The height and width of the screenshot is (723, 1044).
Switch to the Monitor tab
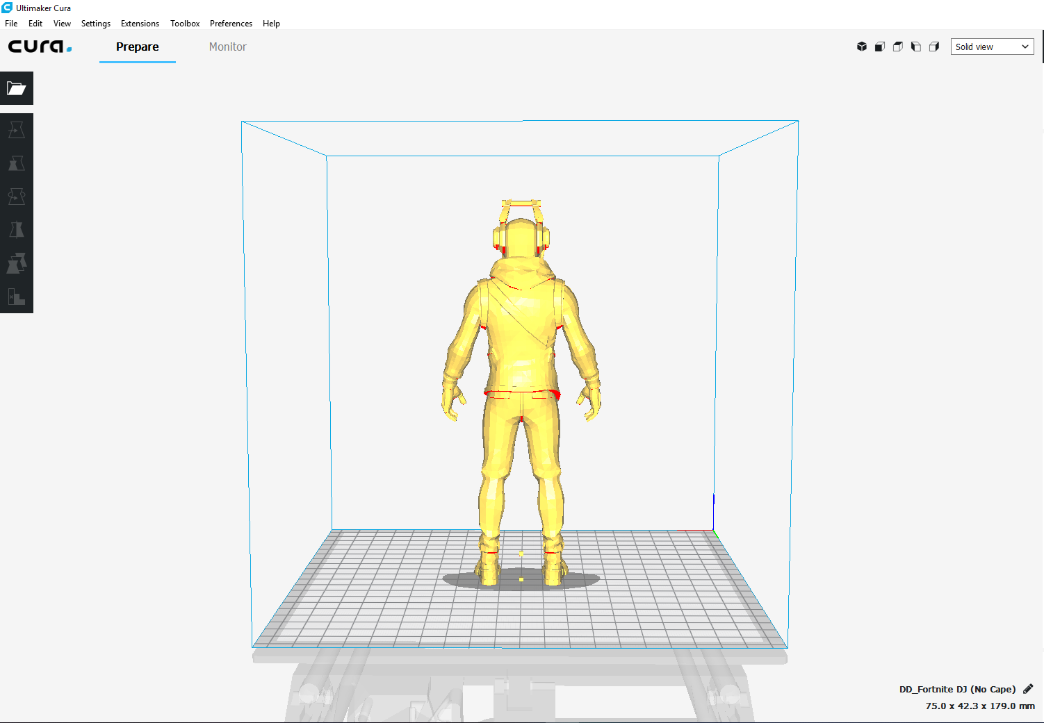(x=227, y=47)
